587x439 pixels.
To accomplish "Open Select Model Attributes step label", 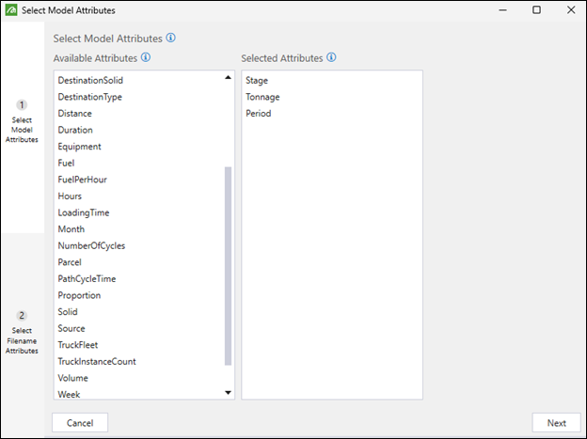I will [22, 130].
